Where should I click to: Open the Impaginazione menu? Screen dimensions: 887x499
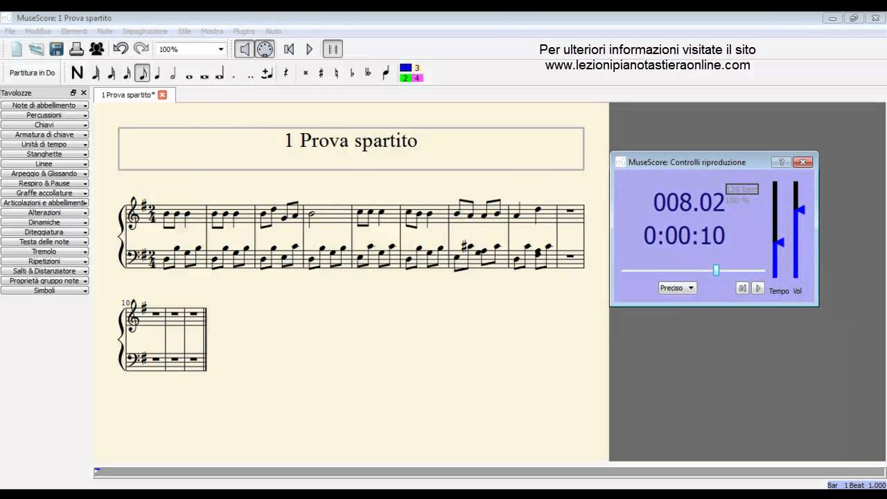coord(145,31)
